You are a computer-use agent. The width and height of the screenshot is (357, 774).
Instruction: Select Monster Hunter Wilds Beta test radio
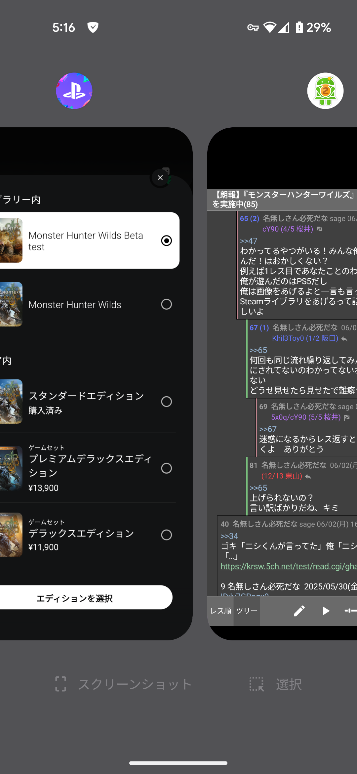coord(166,241)
